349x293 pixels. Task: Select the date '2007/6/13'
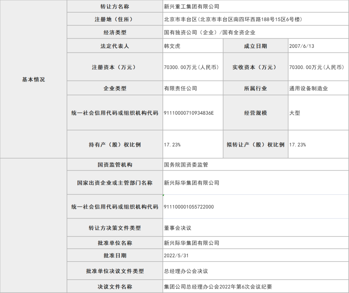pyautogui.click(x=301, y=46)
